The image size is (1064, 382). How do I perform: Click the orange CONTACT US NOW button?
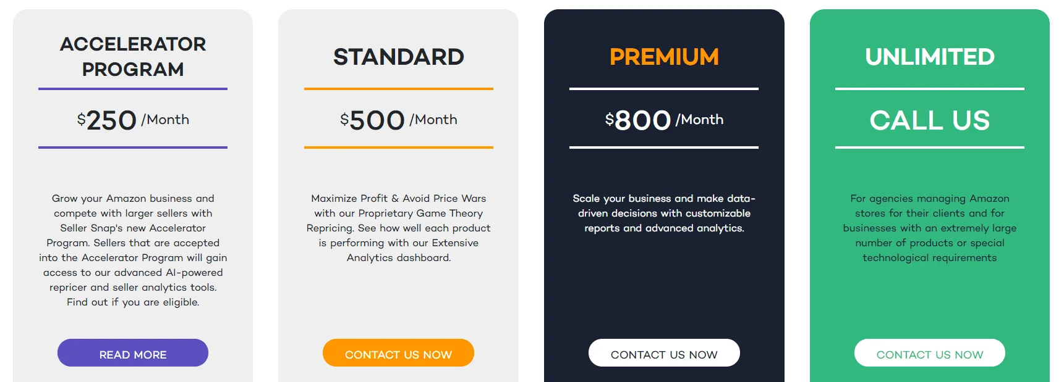[x=398, y=353]
